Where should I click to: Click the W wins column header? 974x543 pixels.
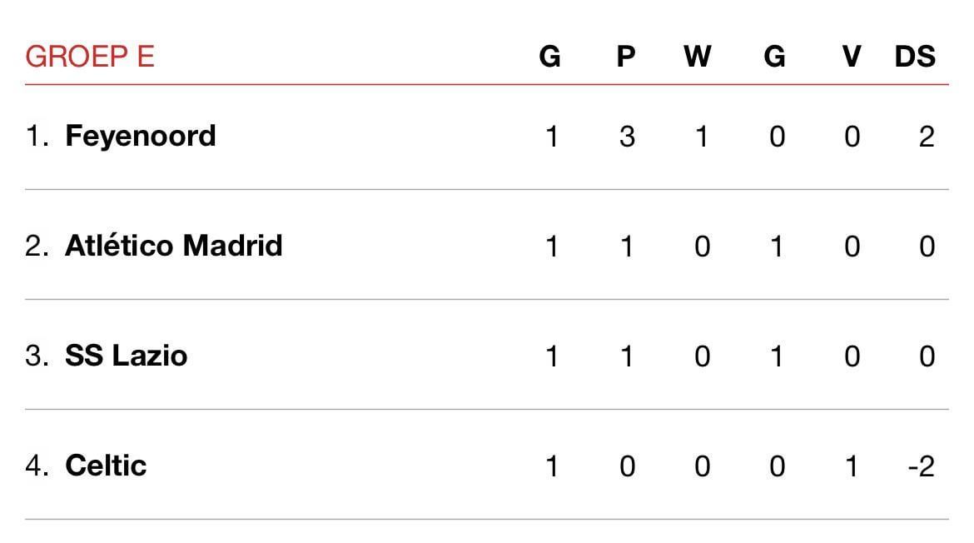(x=697, y=57)
